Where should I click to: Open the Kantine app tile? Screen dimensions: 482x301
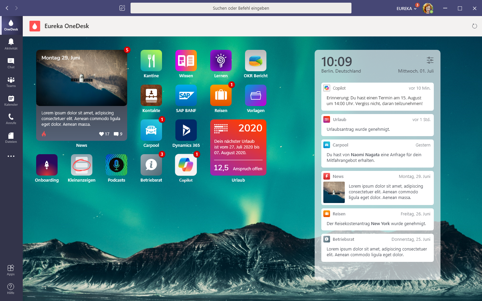pyautogui.click(x=151, y=61)
